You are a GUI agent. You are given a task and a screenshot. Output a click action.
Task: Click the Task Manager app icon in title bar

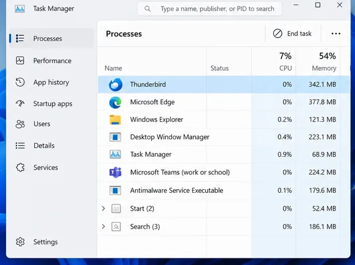20,9
